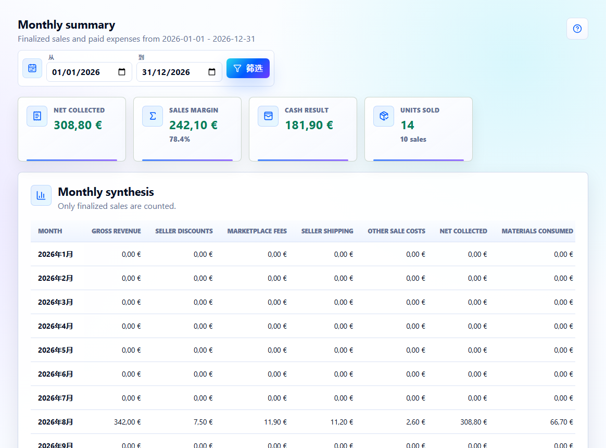606x448 pixels.
Task: Click the Net Collected receipt icon
Action: [x=37, y=116]
